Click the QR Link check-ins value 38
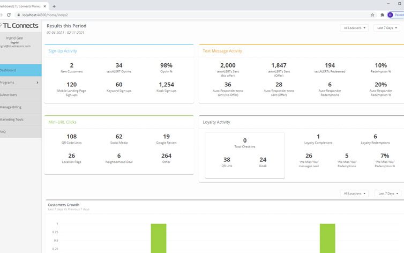The height and width of the screenshot is (253, 404). click(x=227, y=160)
